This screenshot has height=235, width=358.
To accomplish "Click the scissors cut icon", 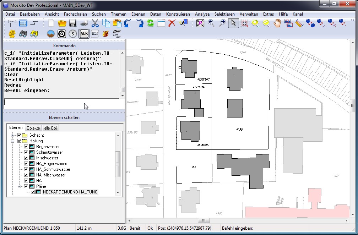I will click(95, 23).
